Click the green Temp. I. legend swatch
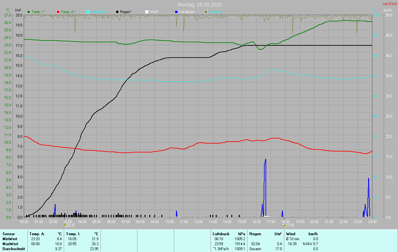The image size is (398, 252). [x=29, y=12]
